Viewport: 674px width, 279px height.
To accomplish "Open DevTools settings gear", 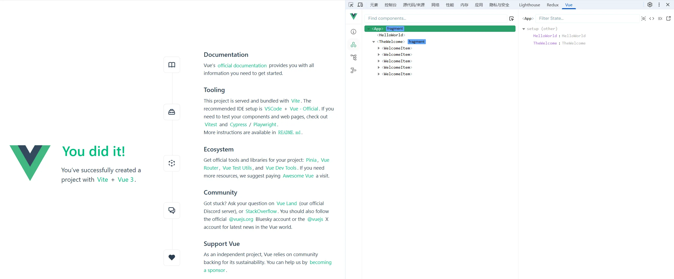I will [x=650, y=5].
